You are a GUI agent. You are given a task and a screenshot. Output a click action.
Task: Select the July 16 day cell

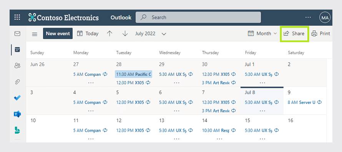click(x=305, y=129)
